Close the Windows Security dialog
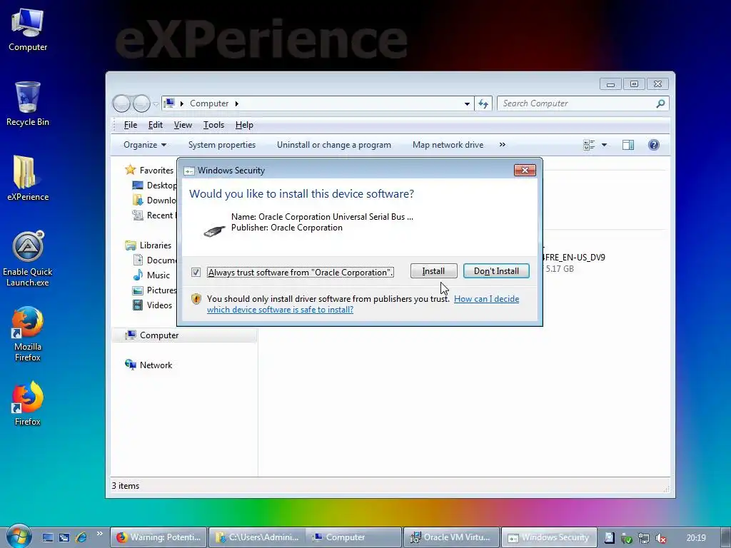 pyautogui.click(x=525, y=170)
